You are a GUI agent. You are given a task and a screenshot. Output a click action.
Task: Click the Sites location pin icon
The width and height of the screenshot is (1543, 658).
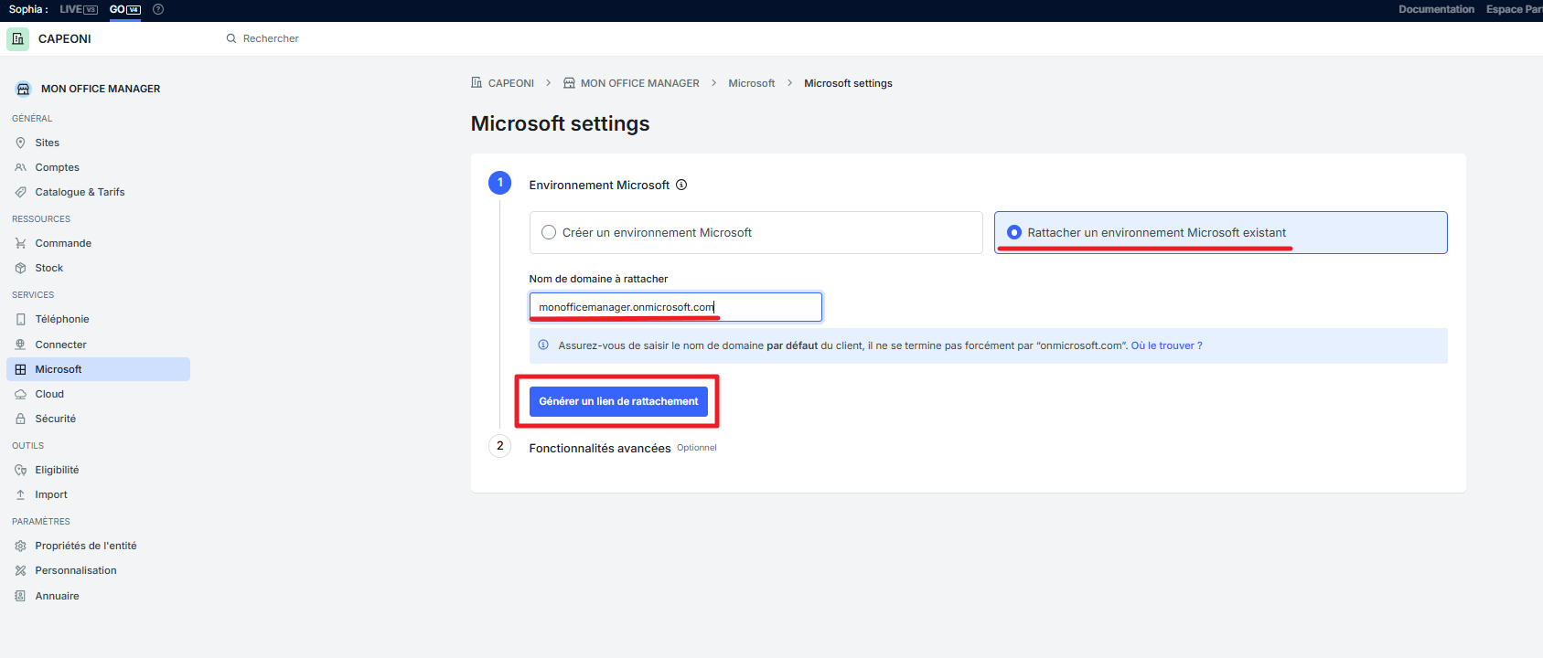pos(20,143)
